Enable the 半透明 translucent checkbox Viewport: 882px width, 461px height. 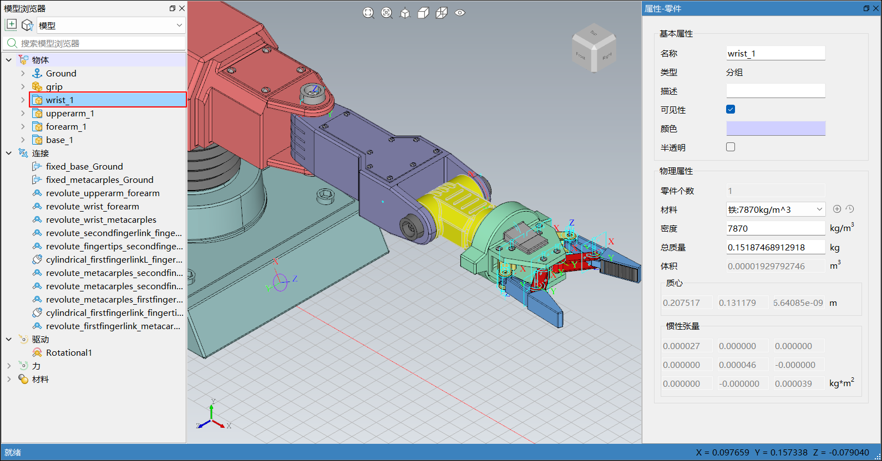pos(731,147)
